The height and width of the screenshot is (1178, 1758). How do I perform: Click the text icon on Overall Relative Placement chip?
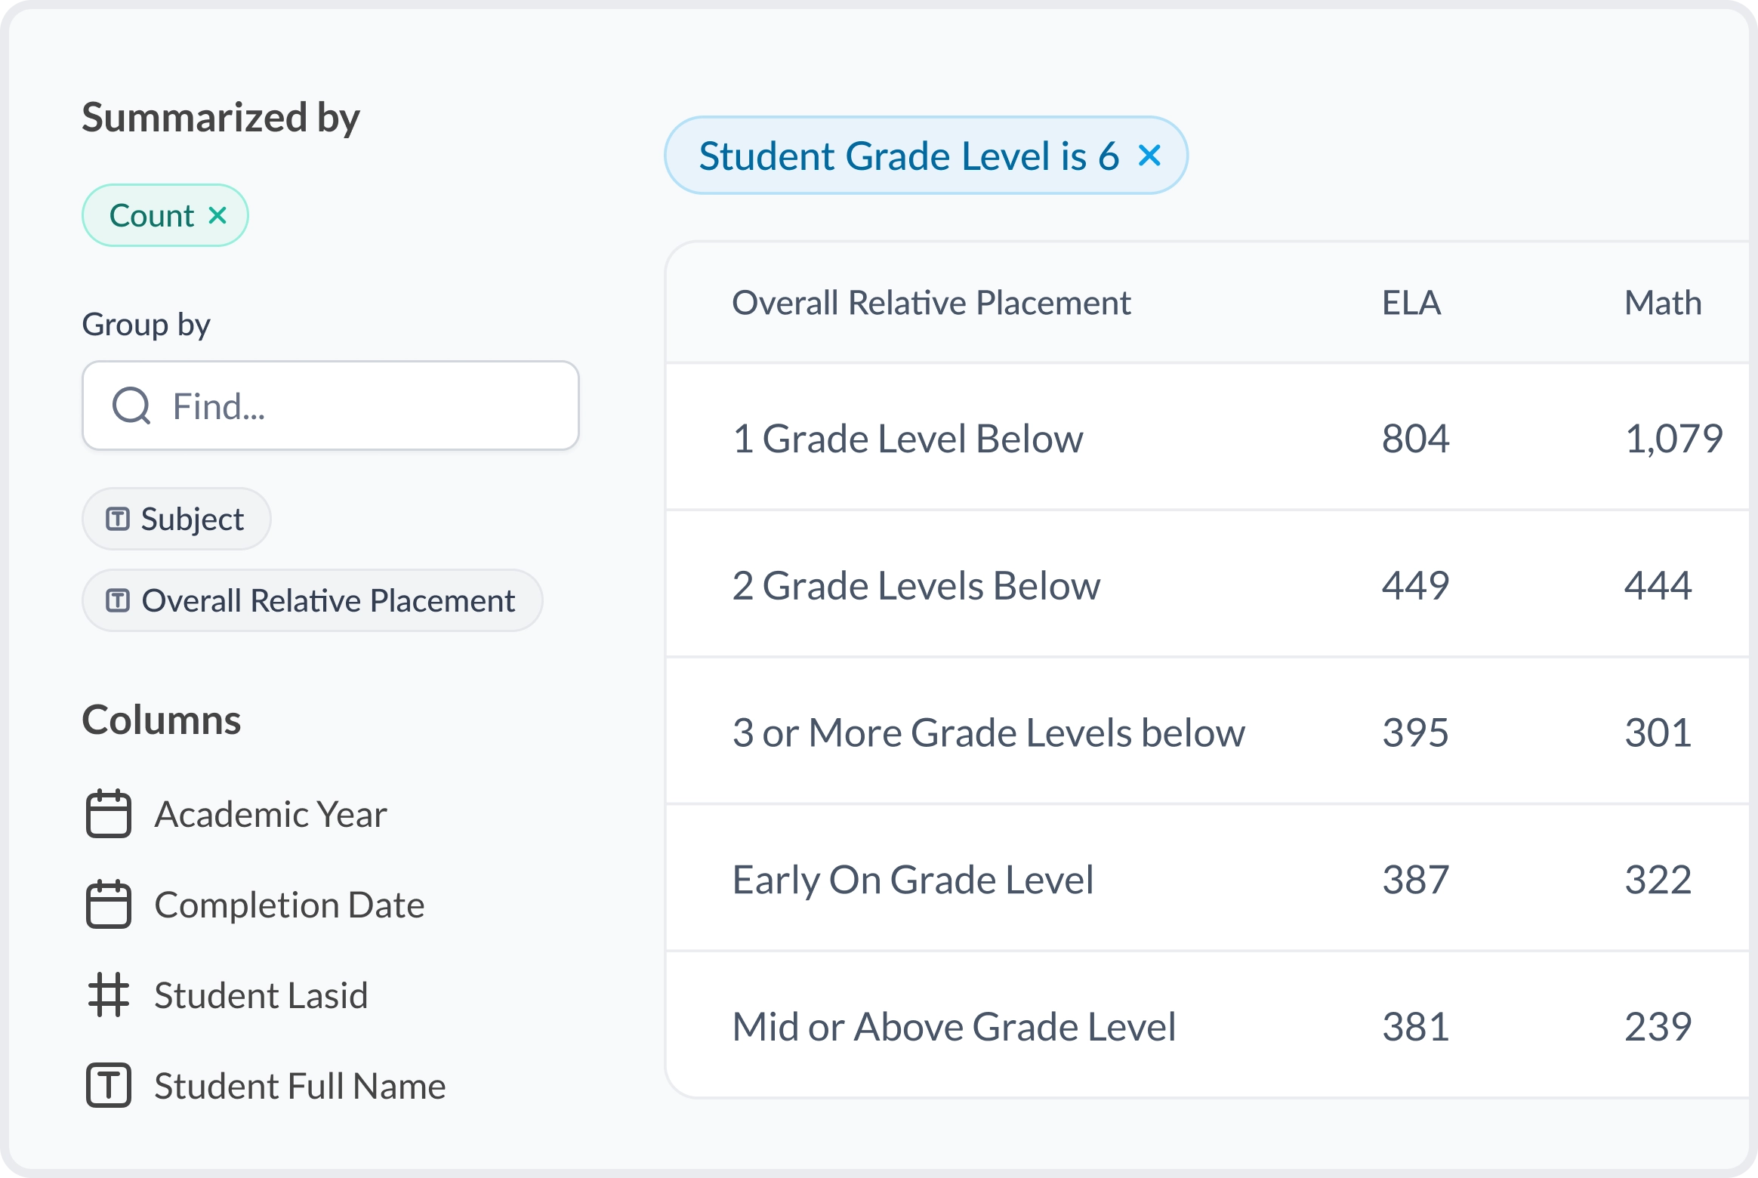click(x=117, y=601)
